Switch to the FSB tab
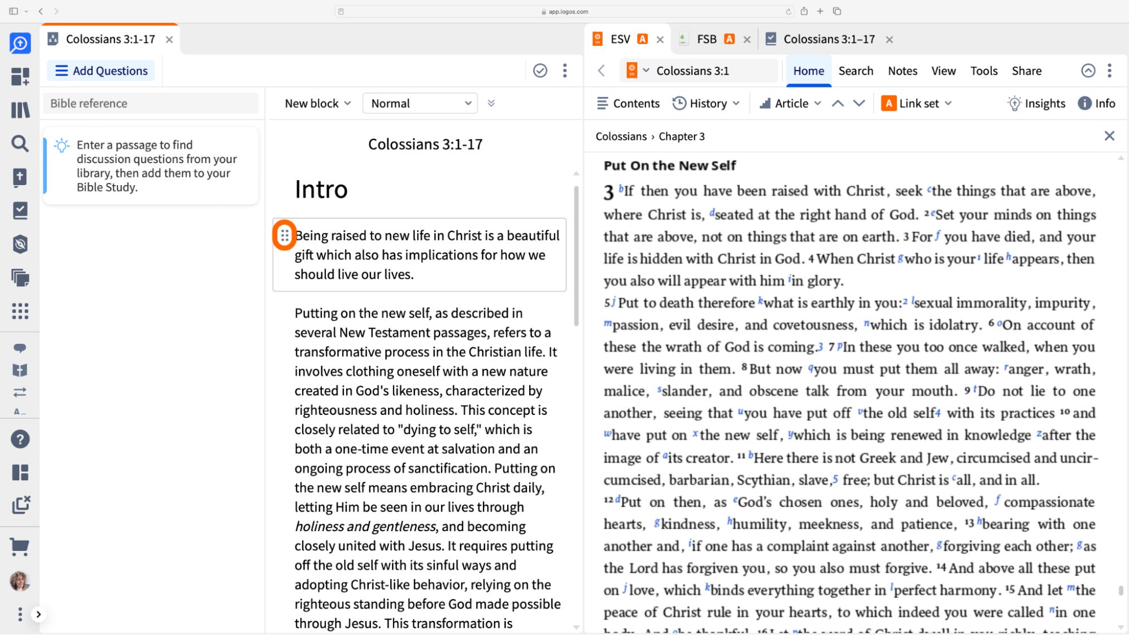 click(706, 39)
